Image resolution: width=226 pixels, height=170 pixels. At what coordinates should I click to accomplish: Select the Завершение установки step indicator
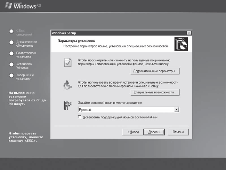(x=11, y=75)
